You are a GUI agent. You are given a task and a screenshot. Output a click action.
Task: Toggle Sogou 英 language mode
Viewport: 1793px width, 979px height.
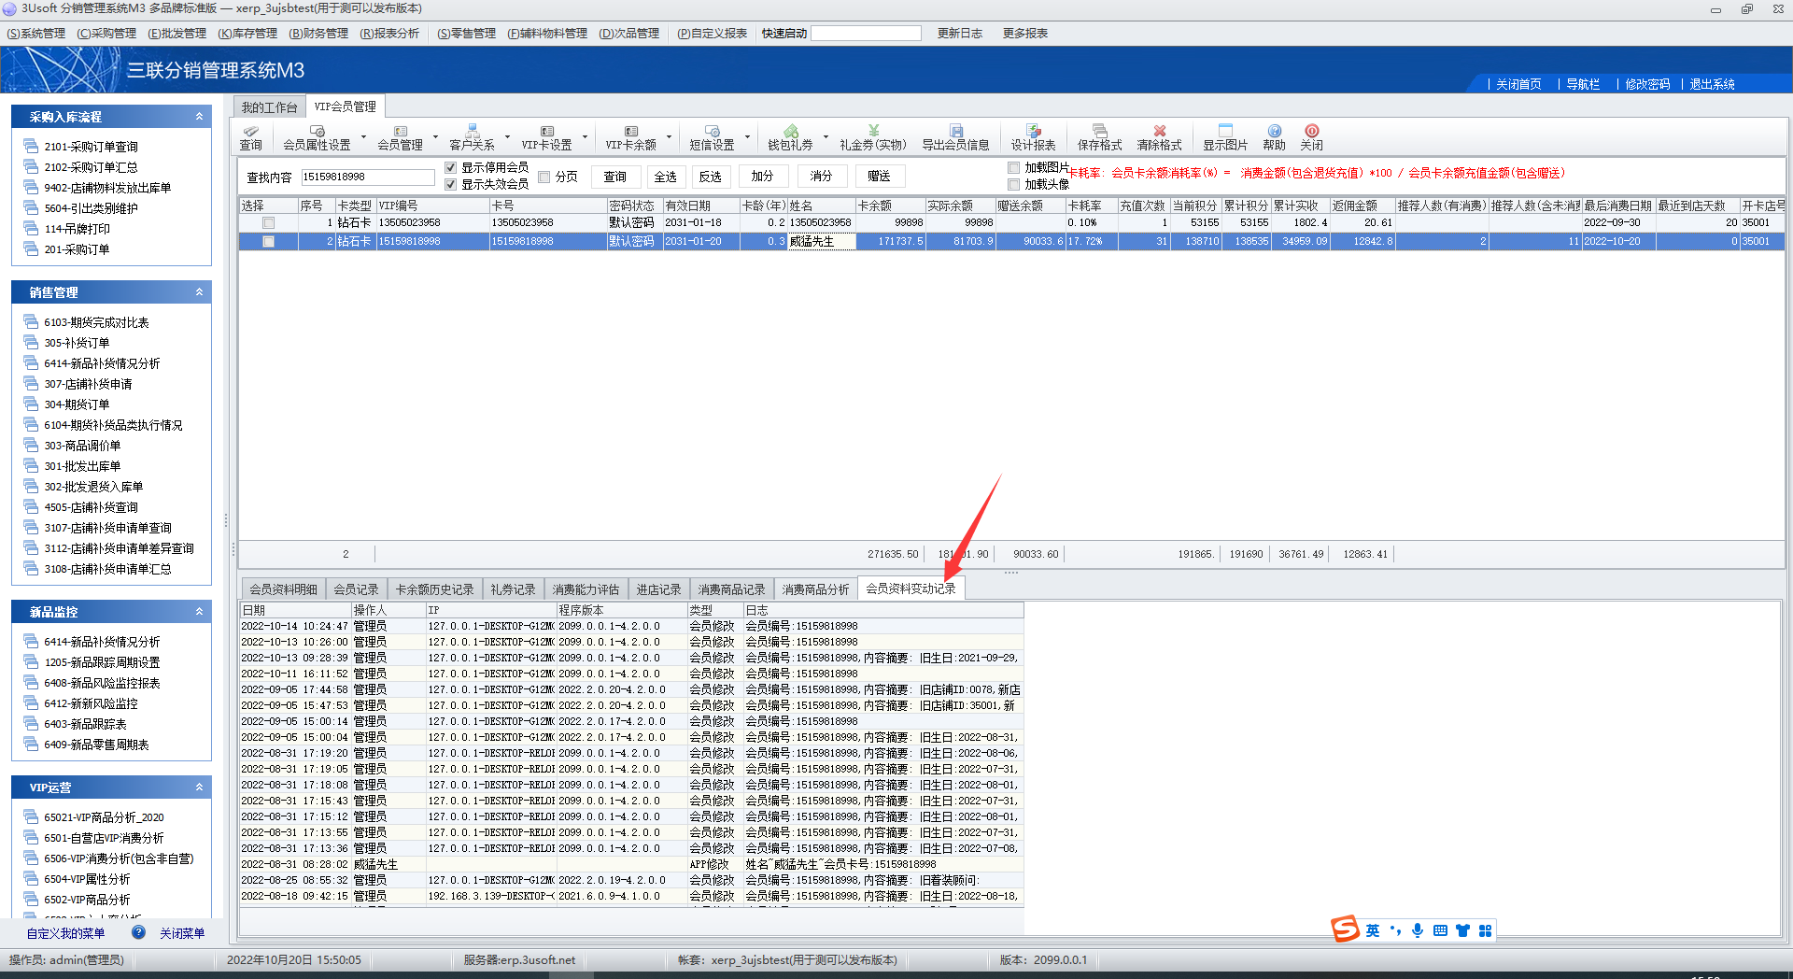coord(1372,930)
